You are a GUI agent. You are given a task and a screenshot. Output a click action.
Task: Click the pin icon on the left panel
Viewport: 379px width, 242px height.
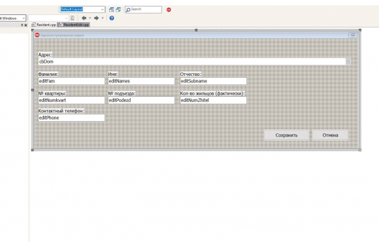click(22, 25)
